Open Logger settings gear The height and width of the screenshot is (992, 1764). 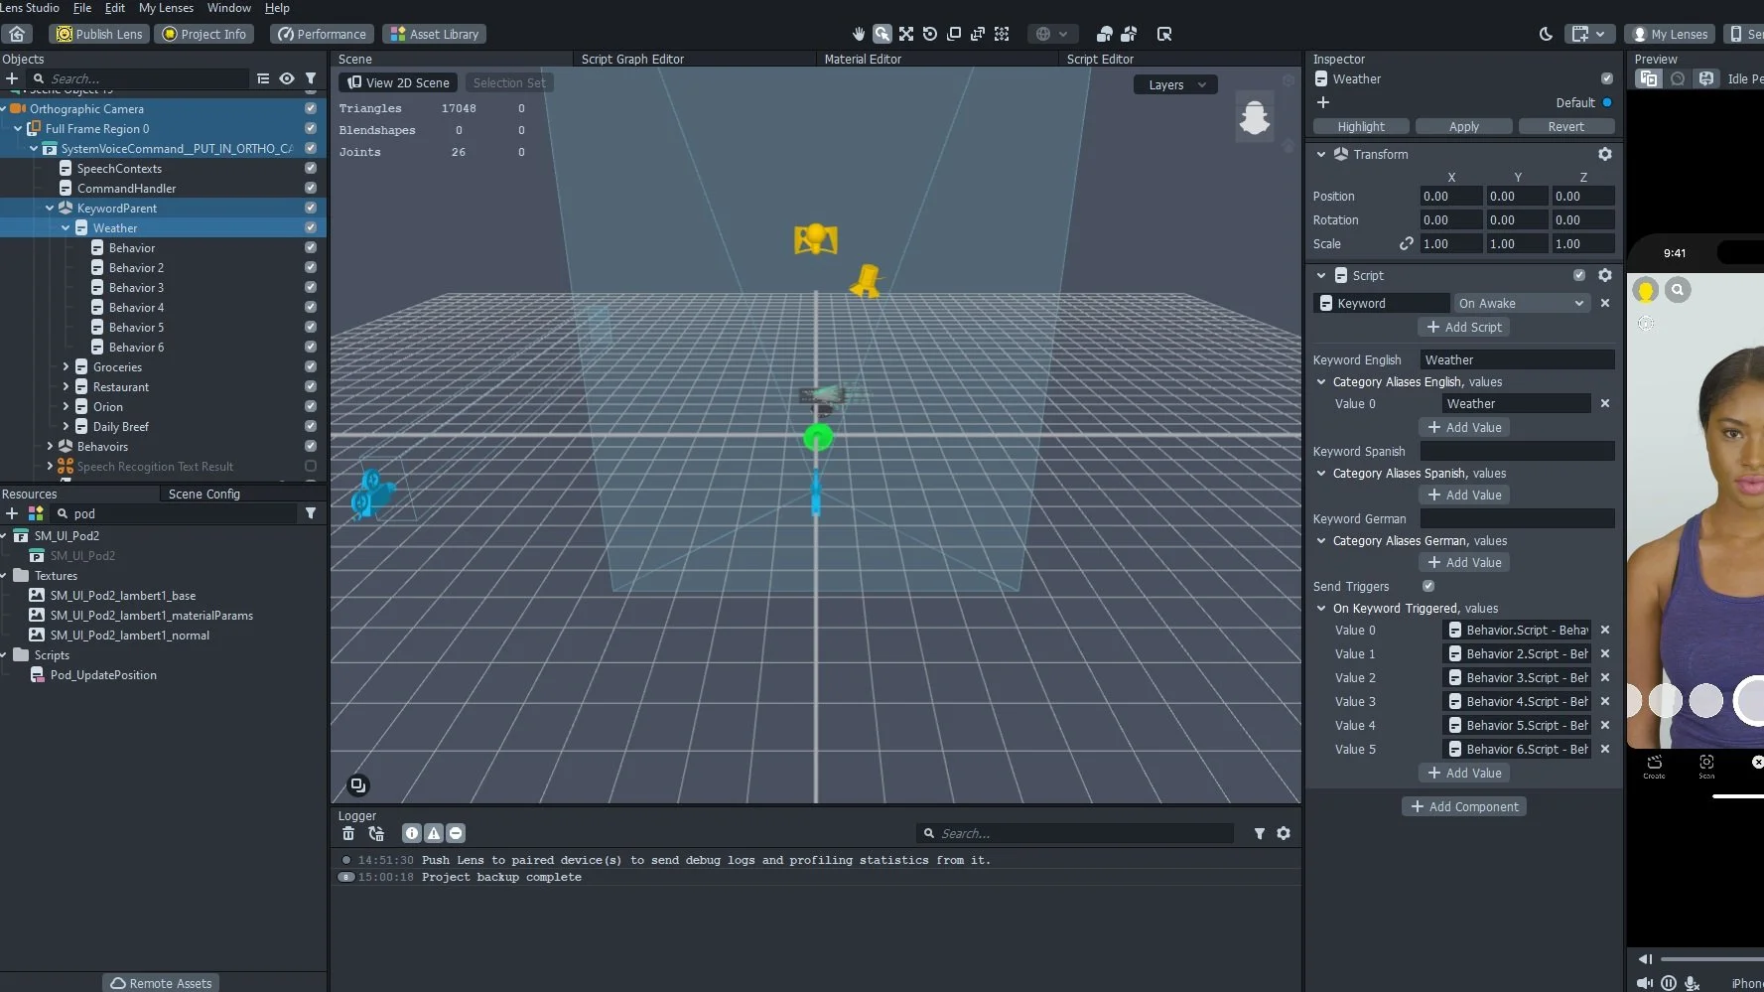pos(1284,833)
